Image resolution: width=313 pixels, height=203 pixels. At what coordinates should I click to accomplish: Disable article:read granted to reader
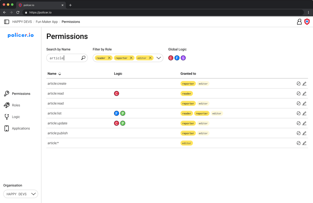[298, 93]
